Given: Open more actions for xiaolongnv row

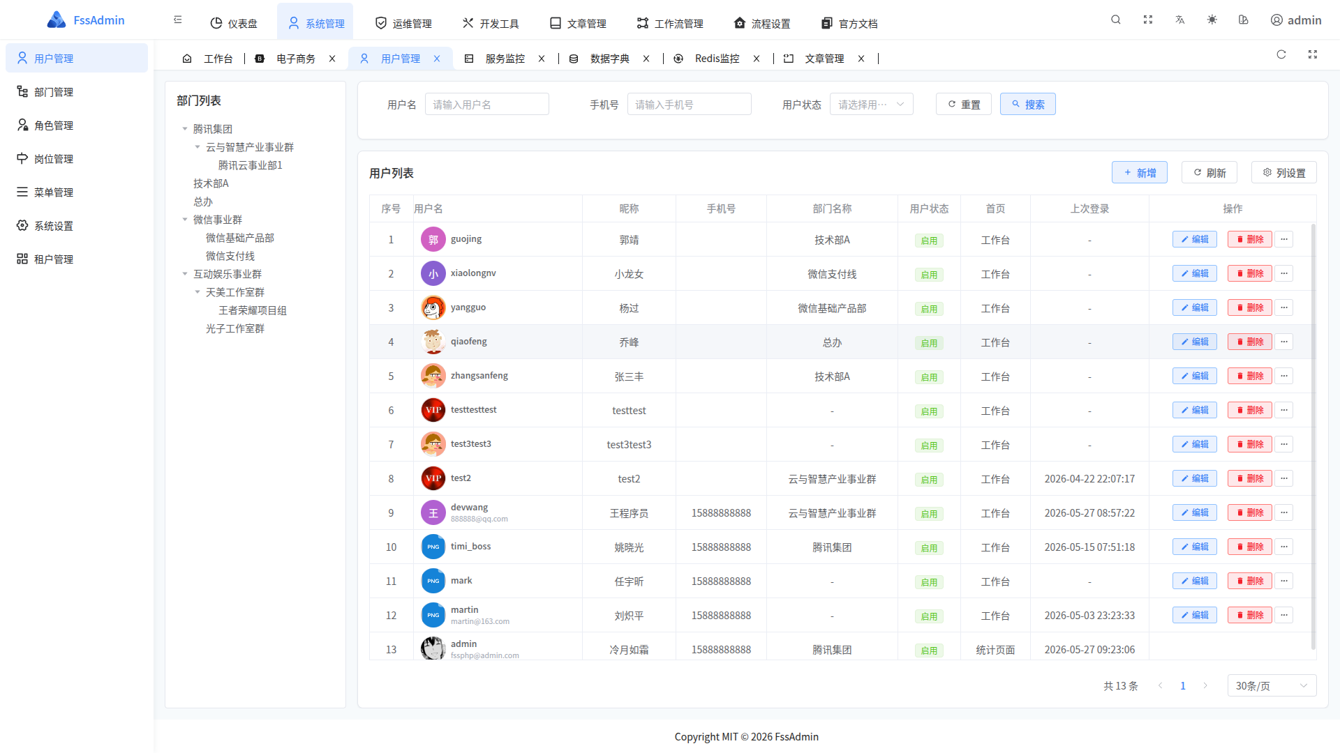Looking at the screenshot, I should 1284,273.
